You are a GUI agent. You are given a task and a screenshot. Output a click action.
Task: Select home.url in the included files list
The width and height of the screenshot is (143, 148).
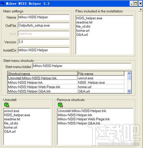[83, 30]
